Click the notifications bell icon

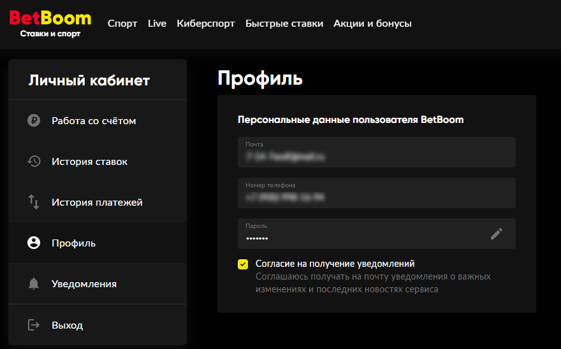point(34,283)
